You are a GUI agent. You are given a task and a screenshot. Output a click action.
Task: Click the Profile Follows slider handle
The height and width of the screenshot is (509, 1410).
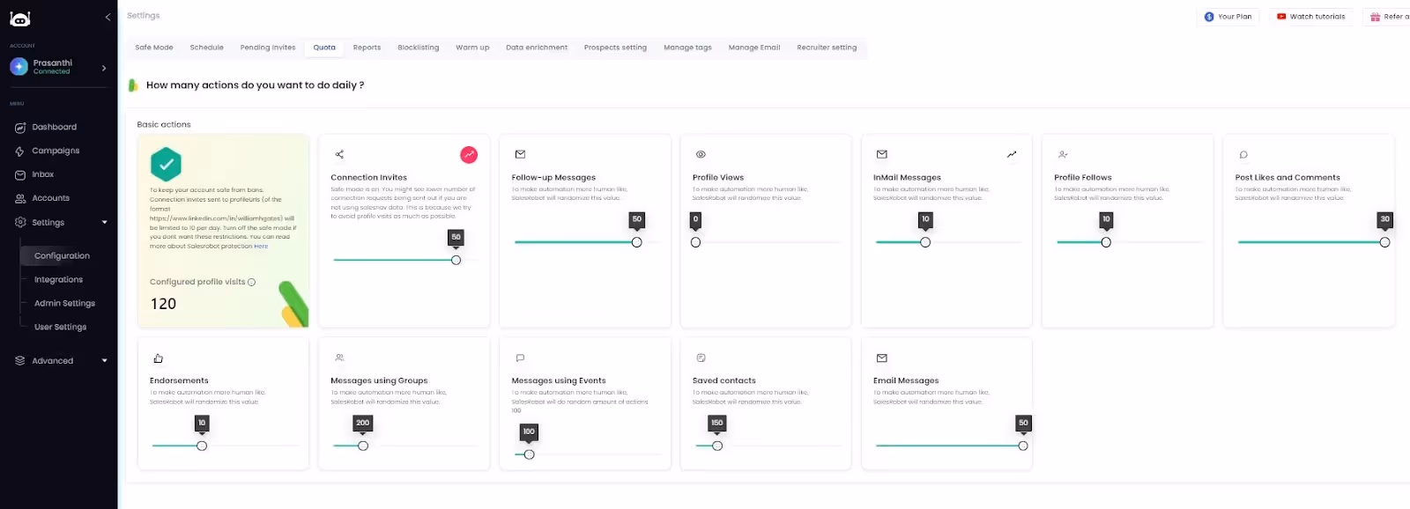[1106, 242]
